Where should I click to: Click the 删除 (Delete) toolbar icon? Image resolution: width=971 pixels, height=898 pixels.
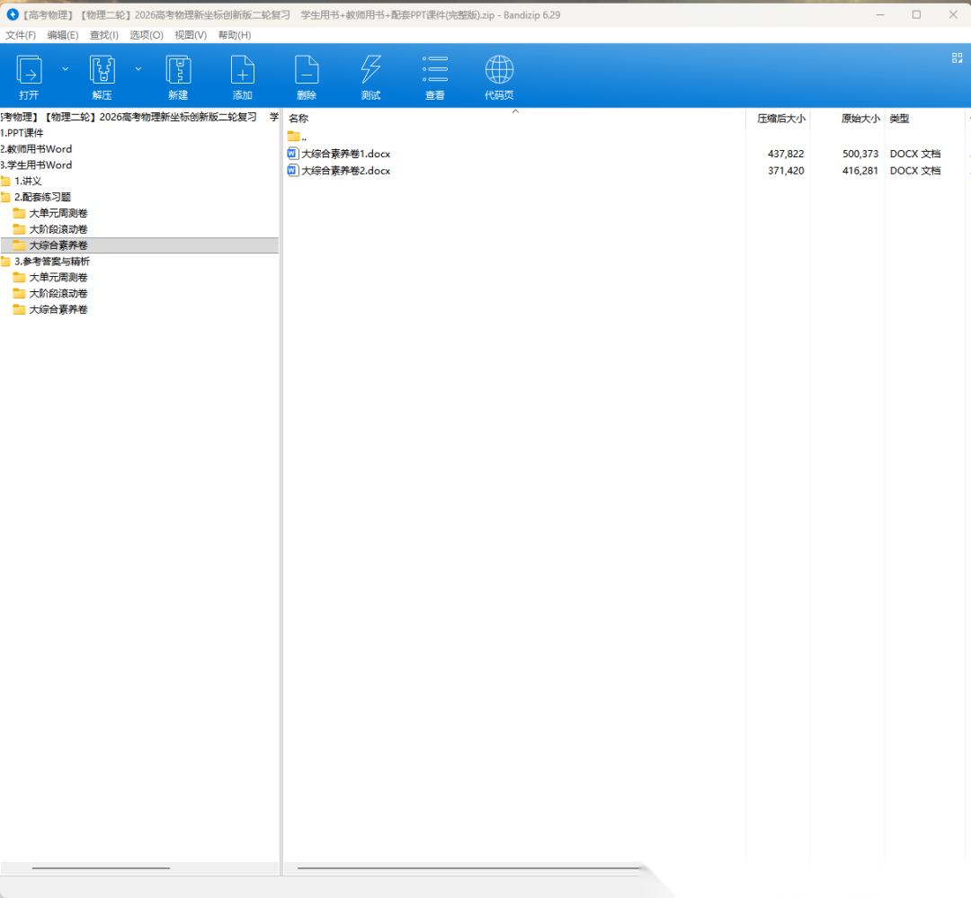tap(307, 70)
